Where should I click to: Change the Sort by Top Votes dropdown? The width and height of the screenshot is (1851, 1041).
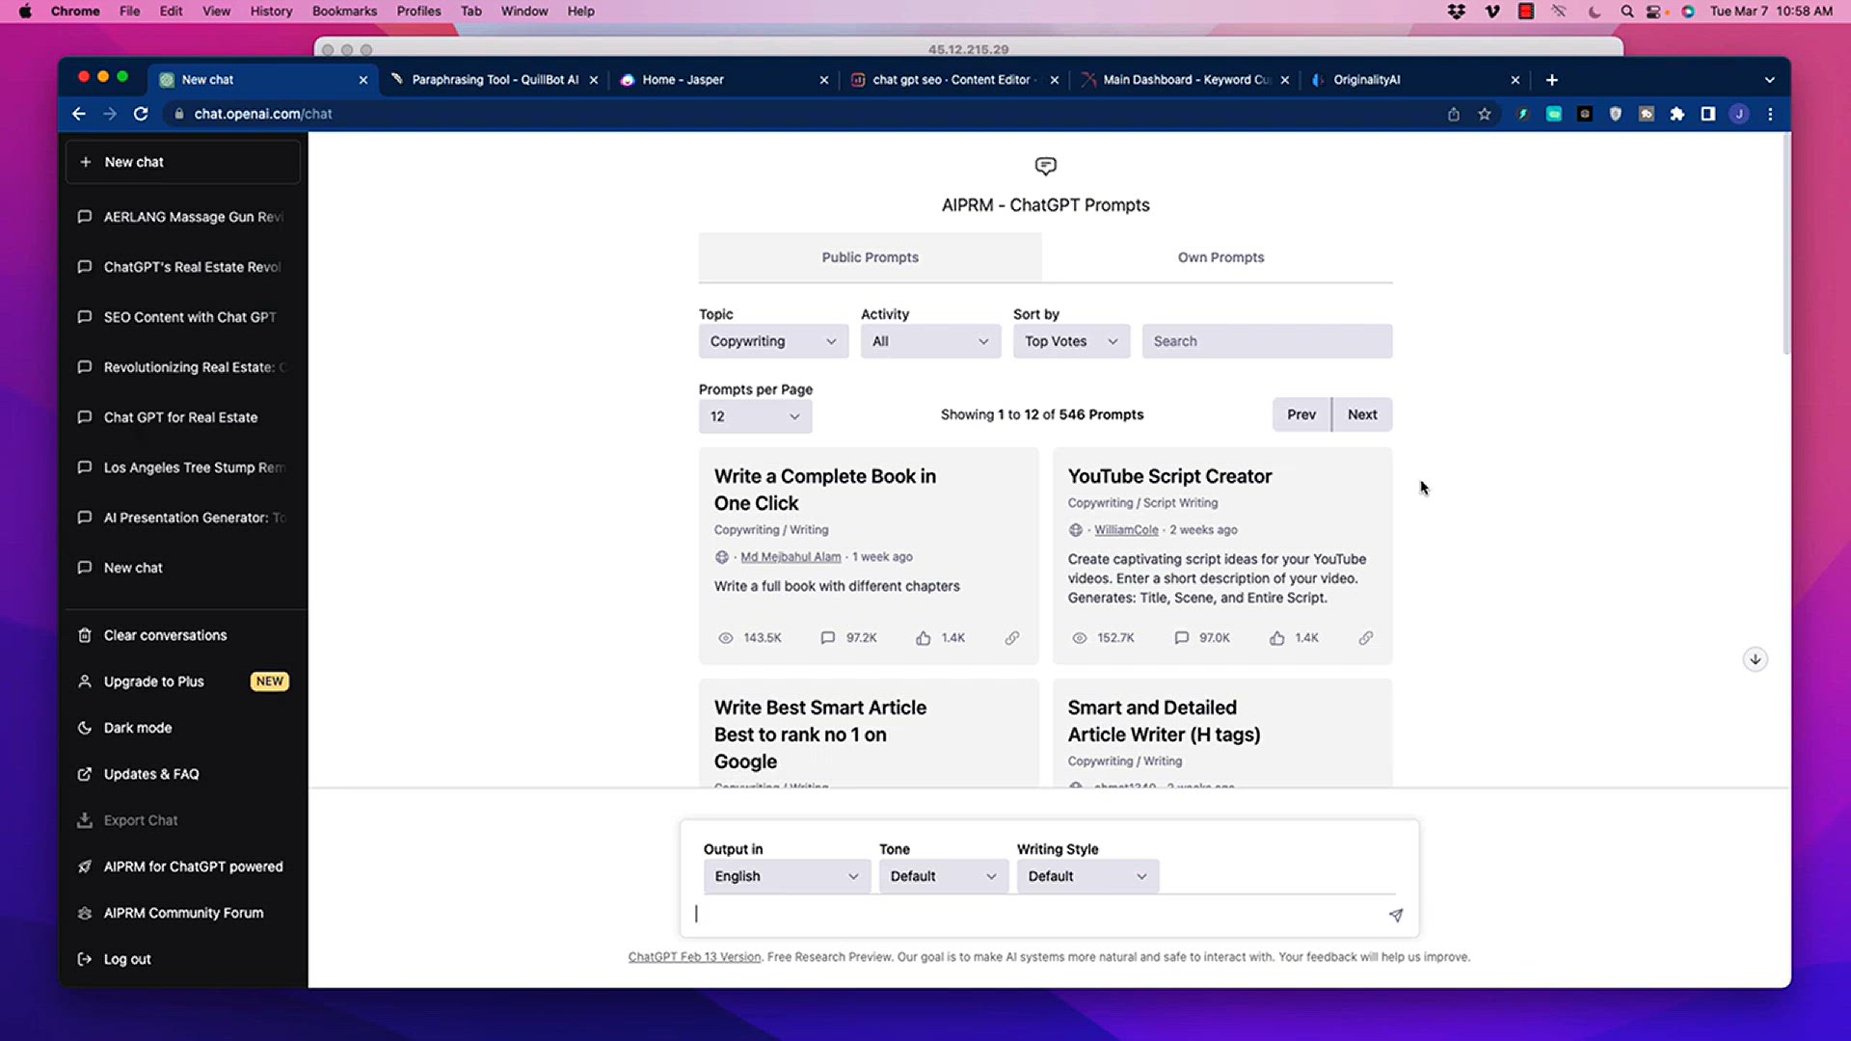pos(1070,340)
